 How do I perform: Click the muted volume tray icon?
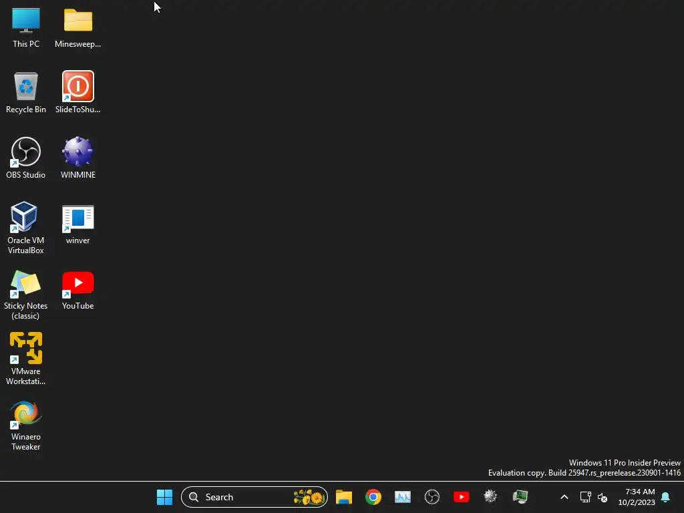click(603, 497)
